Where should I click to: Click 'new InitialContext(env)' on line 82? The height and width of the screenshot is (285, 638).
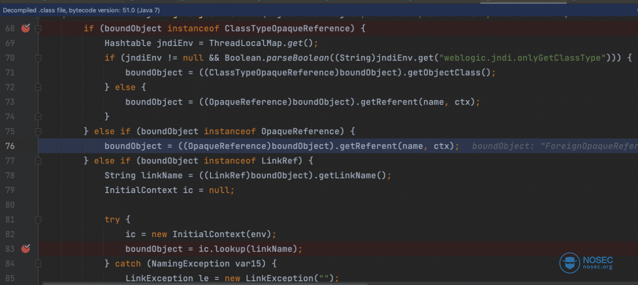click(x=211, y=234)
